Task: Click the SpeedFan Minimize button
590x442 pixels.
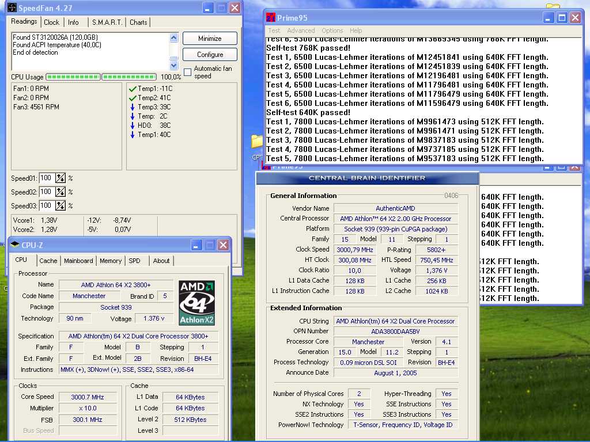Action: tap(210, 39)
